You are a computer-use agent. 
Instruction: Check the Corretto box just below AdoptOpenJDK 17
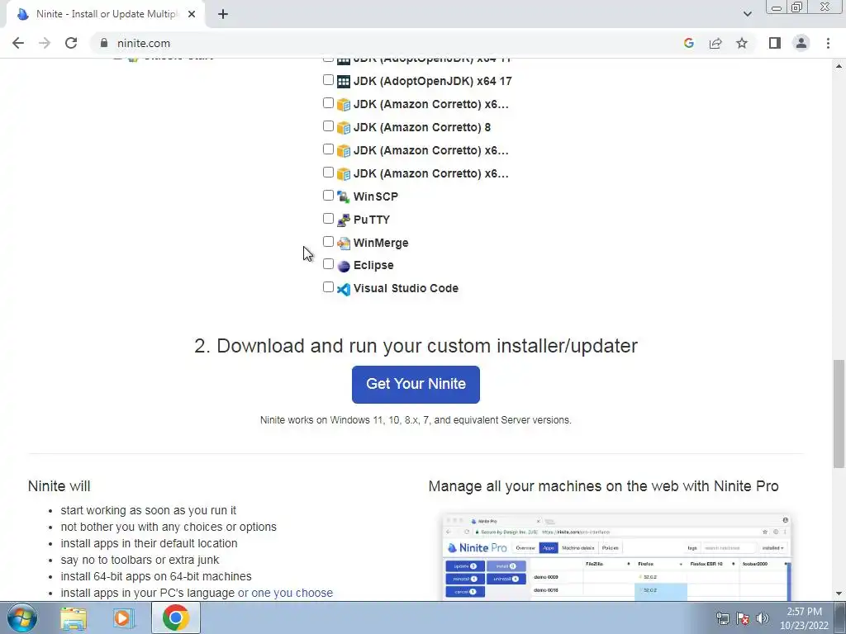point(328,103)
